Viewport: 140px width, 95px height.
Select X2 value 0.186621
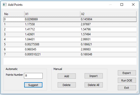point(86,44)
